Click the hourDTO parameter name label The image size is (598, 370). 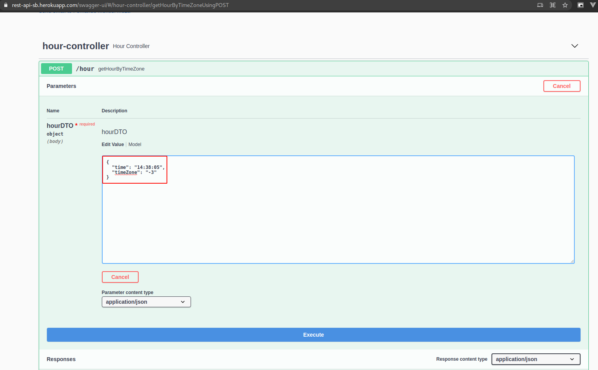(60, 126)
